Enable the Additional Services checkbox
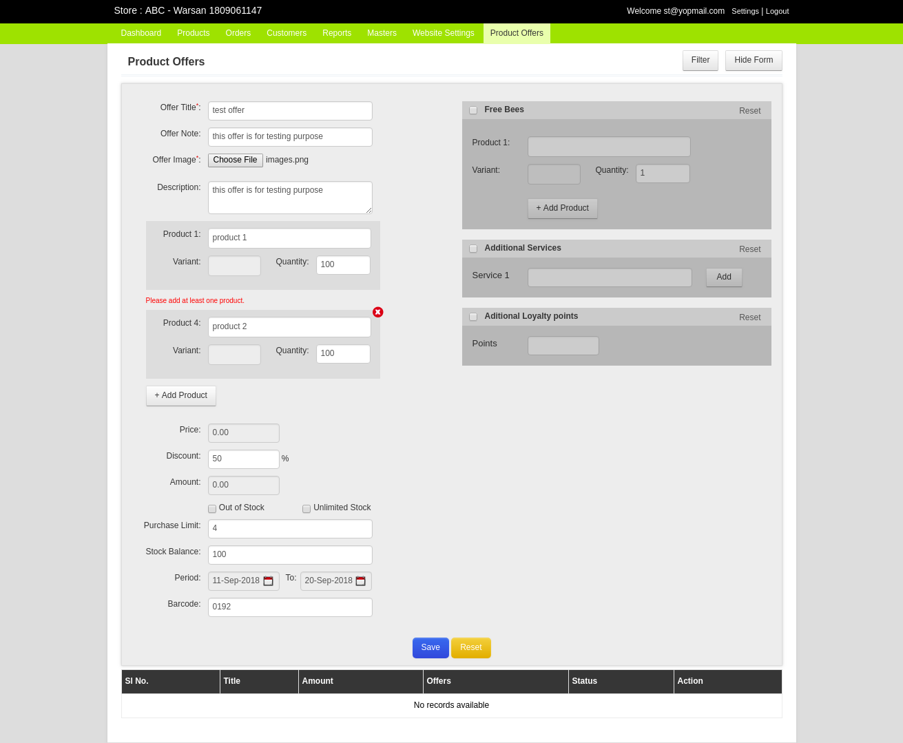903x743 pixels. [x=473, y=249]
